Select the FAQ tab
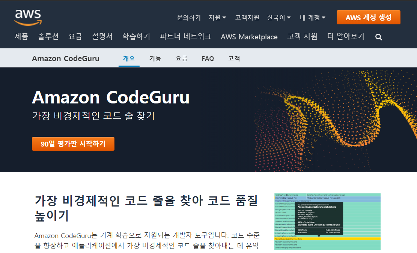Viewport: 417px width, 253px height. click(x=208, y=58)
